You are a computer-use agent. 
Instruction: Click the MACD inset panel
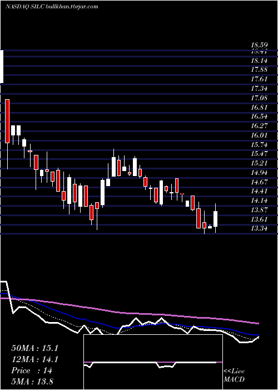pos(153,362)
